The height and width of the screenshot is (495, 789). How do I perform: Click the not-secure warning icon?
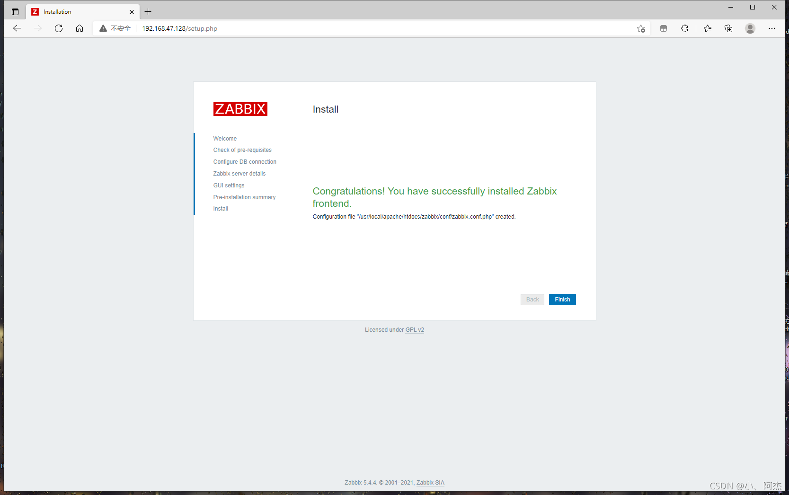[x=103, y=28]
